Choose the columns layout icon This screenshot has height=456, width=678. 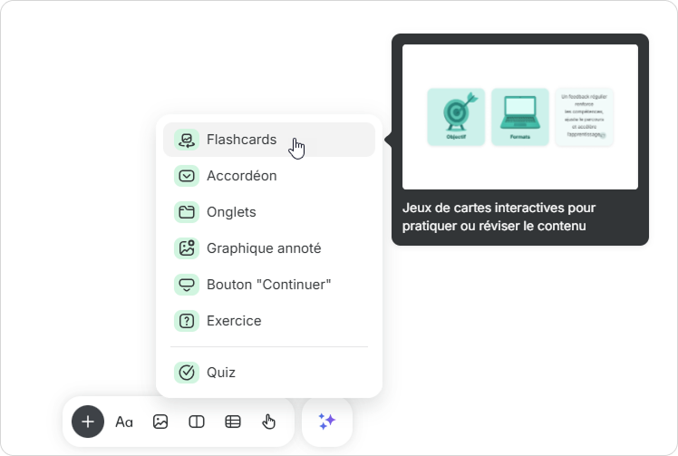pos(197,422)
